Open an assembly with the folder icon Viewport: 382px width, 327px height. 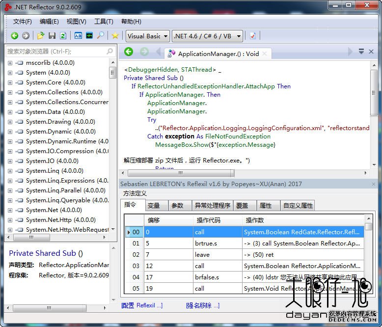41,36
